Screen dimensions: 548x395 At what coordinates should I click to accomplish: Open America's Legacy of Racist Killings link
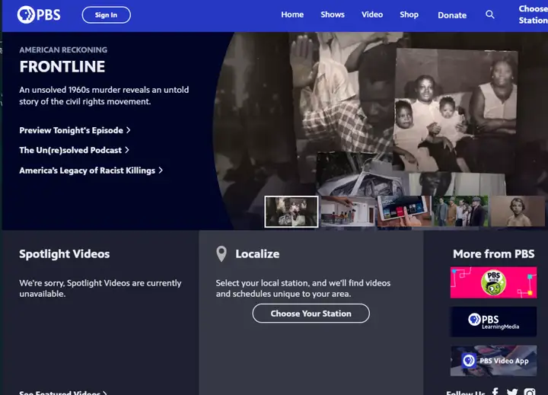click(91, 170)
